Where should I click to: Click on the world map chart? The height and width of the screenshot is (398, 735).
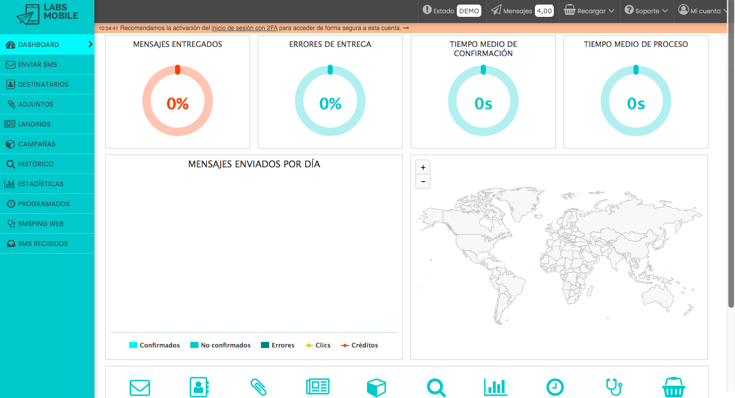point(559,258)
